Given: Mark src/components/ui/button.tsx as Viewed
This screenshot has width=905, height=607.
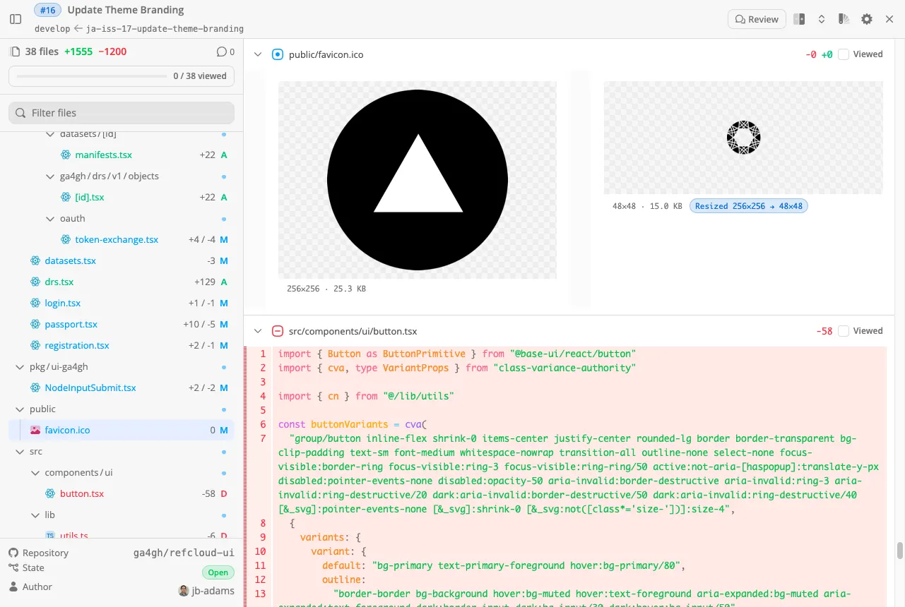Looking at the screenshot, I should (x=844, y=331).
